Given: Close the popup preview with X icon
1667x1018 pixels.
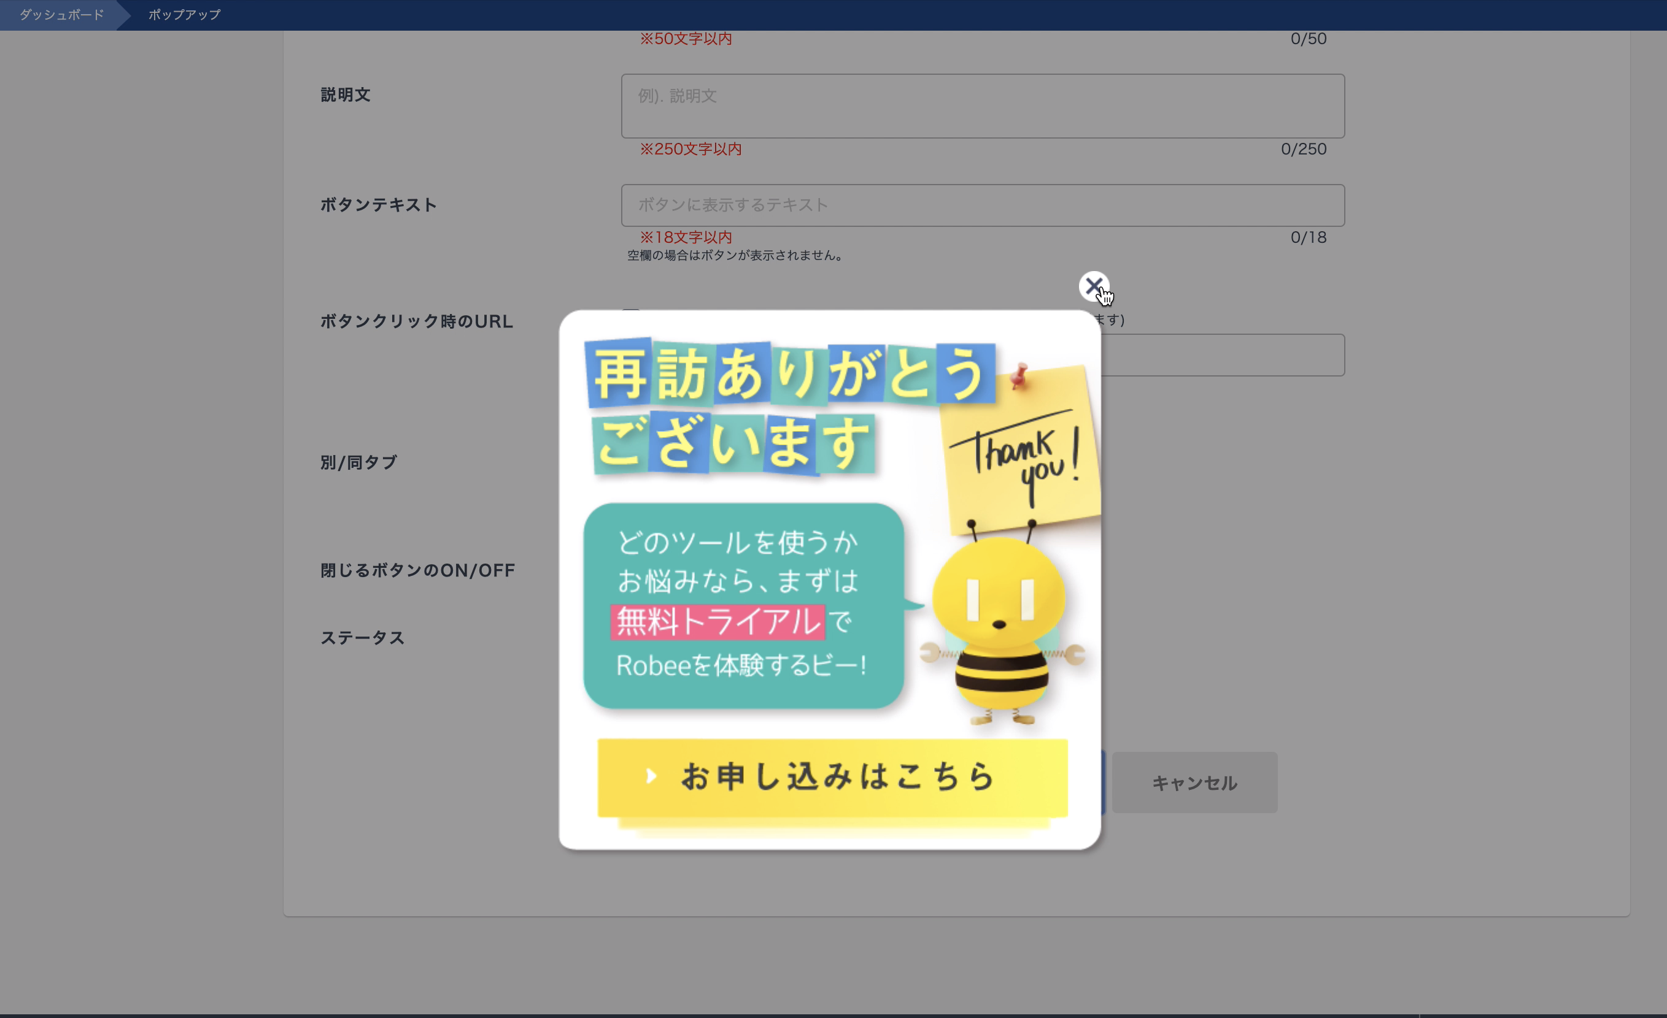Looking at the screenshot, I should coord(1093,286).
